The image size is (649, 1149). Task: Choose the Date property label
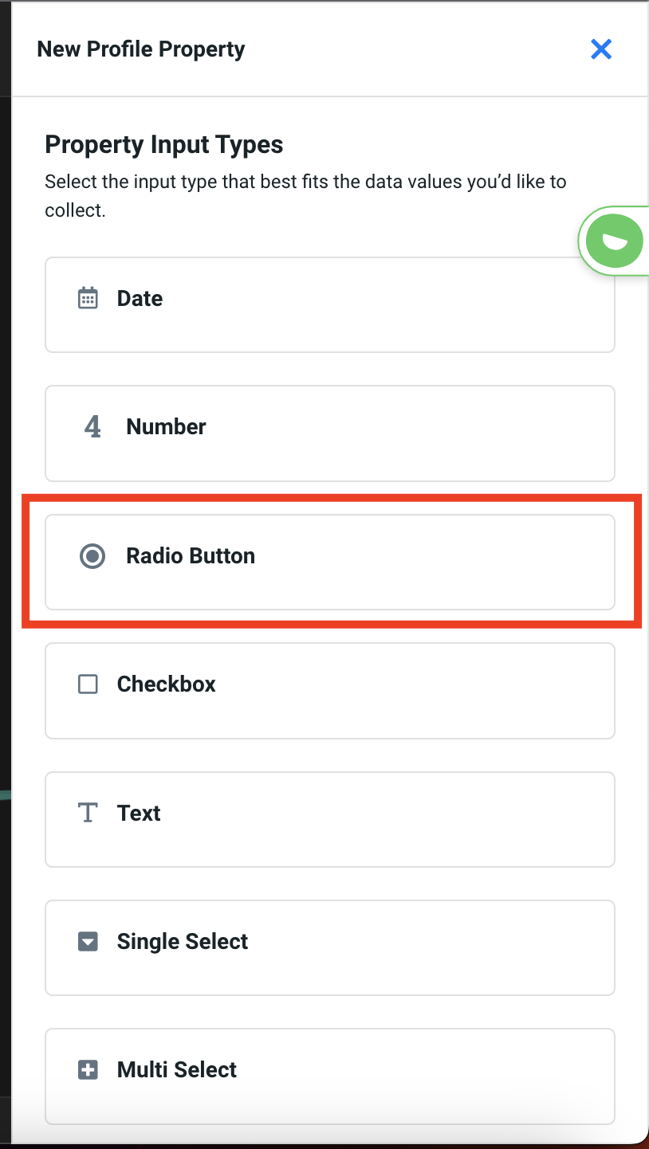(x=140, y=299)
